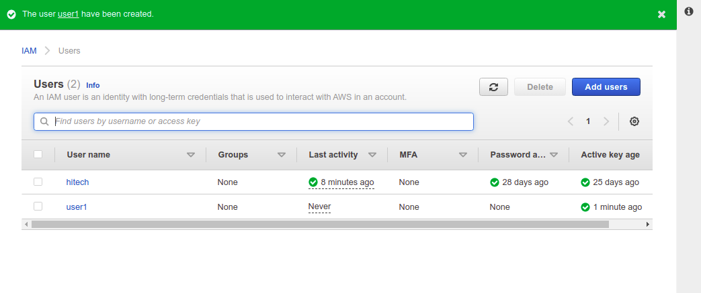Image resolution: width=701 pixels, height=293 pixels.
Task: Go to previous page arrow
Action: 571,121
